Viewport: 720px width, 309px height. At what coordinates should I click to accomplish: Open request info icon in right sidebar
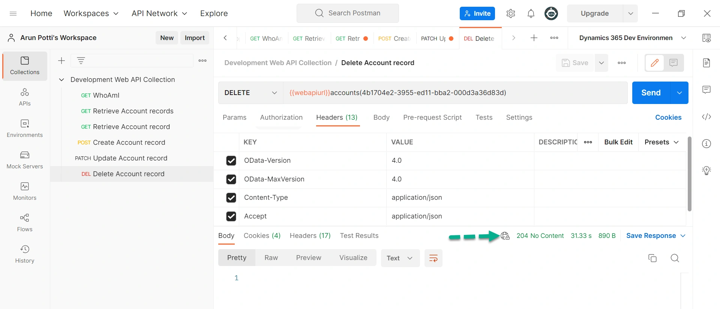tap(706, 144)
